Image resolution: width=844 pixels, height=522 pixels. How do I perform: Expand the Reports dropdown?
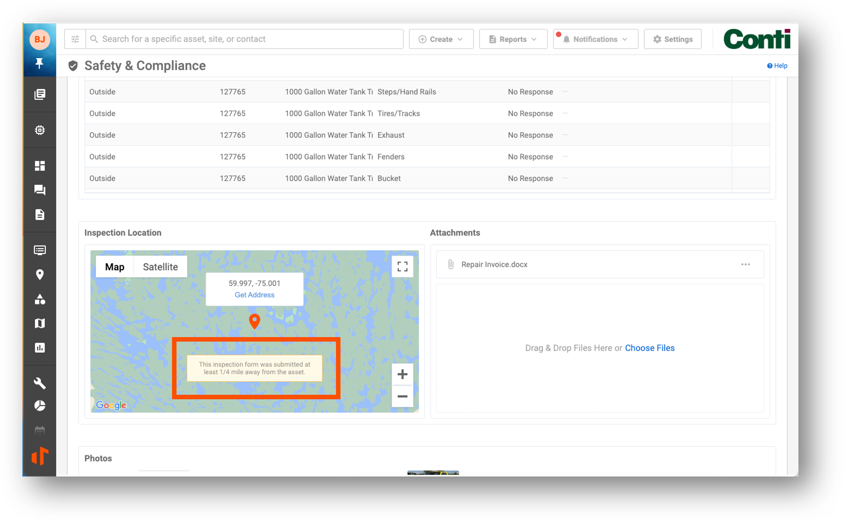click(513, 39)
